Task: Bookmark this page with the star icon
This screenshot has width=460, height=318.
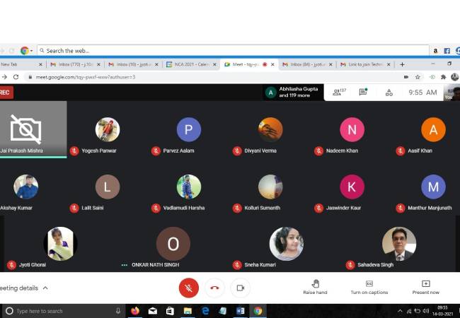Action: coord(418,76)
